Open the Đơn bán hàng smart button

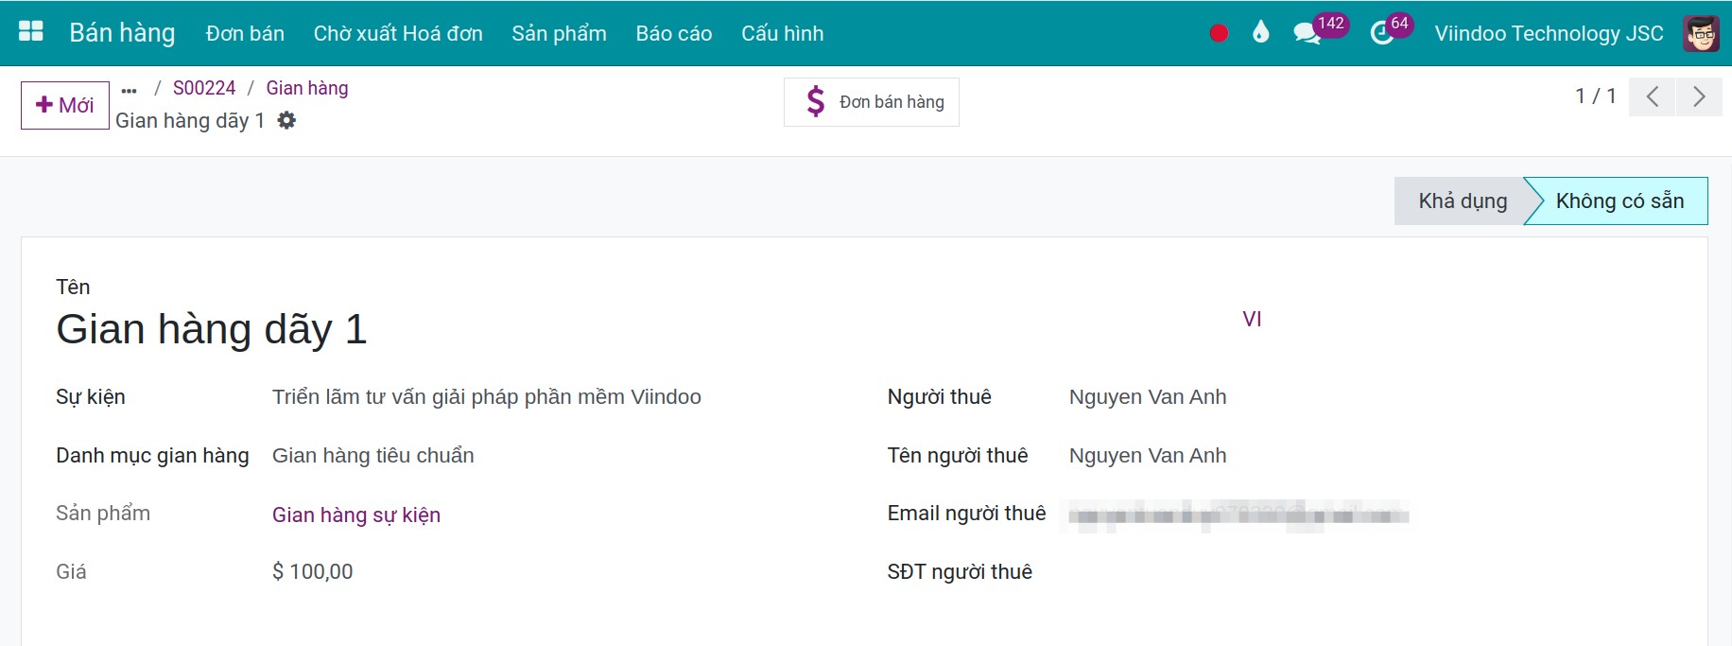[x=872, y=102]
